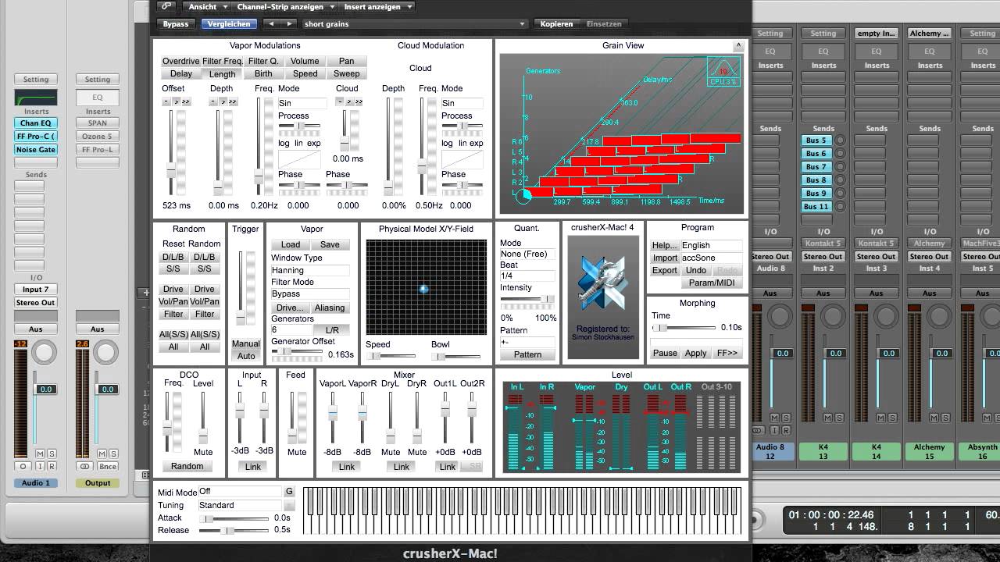Toggle Link under Input L/R faders

[253, 467]
